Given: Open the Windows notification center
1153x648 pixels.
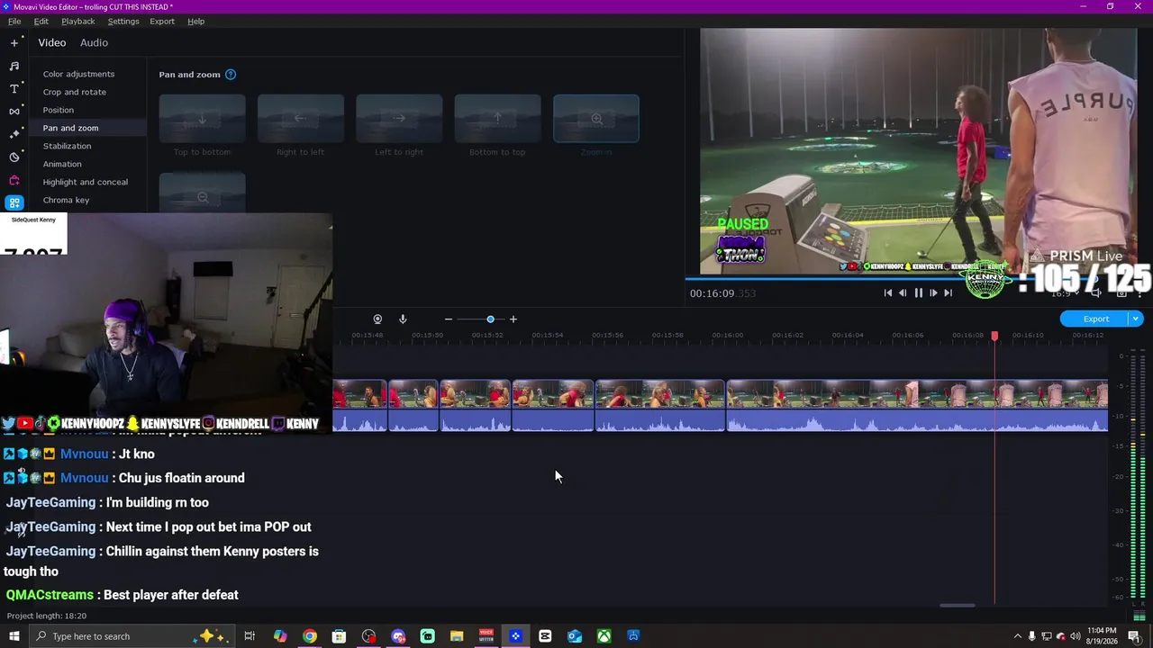Looking at the screenshot, I should pyautogui.click(x=1134, y=636).
